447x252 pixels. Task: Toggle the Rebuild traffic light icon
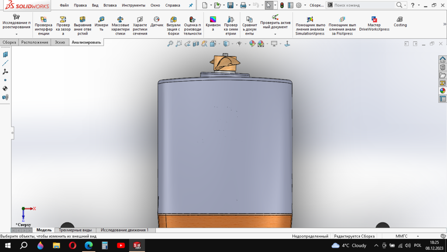[282, 5]
